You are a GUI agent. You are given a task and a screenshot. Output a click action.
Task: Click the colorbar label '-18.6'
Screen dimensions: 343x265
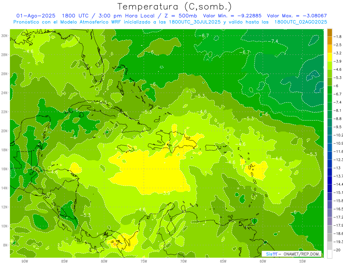click(338, 234)
